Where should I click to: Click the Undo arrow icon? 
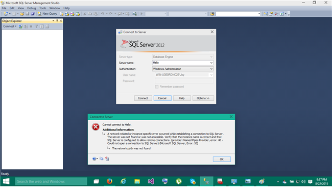[103, 14]
